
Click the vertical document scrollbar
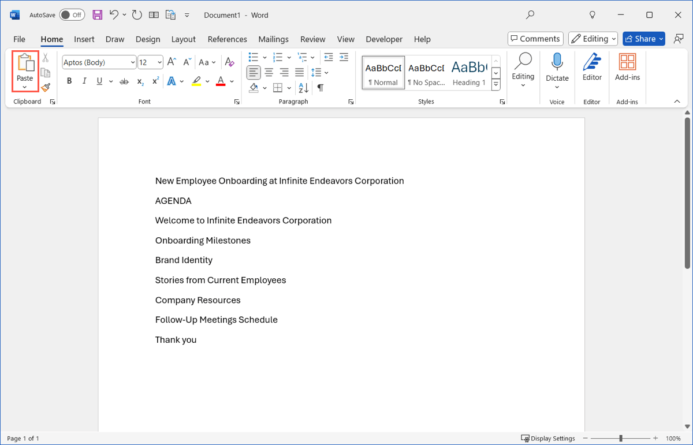click(x=687, y=193)
